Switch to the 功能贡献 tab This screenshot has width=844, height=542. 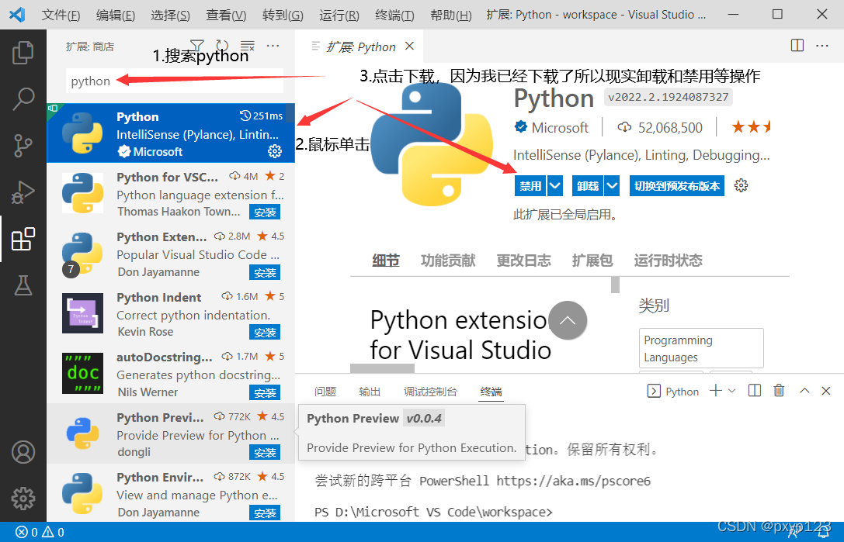pyautogui.click(x=448, y=261)
